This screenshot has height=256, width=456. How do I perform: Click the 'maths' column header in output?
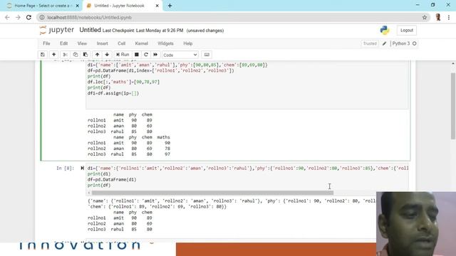[163, 137]
